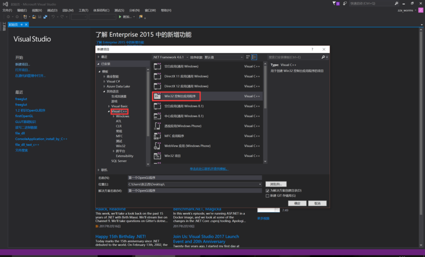The image size is (425, 257).
Task: Select the 透视应用 (Windows Phone) template icon
Action: (x=157, y=126)
